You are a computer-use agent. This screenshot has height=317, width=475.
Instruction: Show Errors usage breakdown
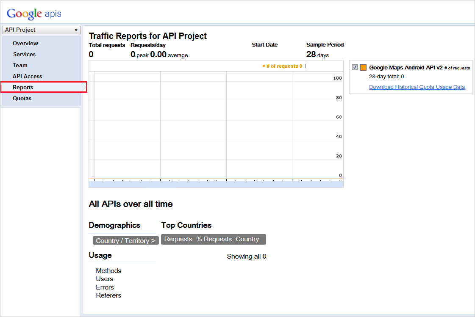click(105, 287)
